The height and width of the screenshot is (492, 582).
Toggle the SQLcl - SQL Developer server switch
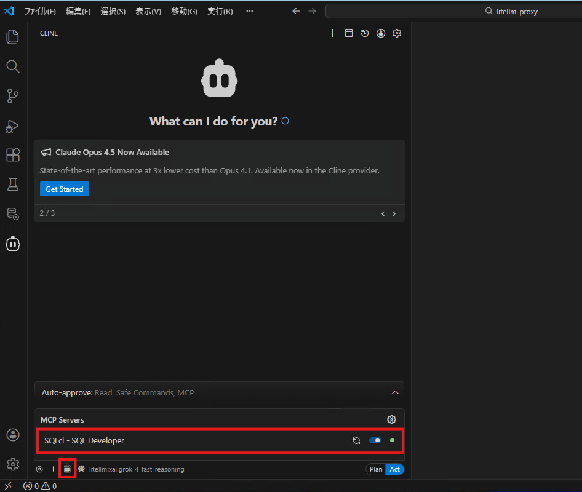coord(375,440)
